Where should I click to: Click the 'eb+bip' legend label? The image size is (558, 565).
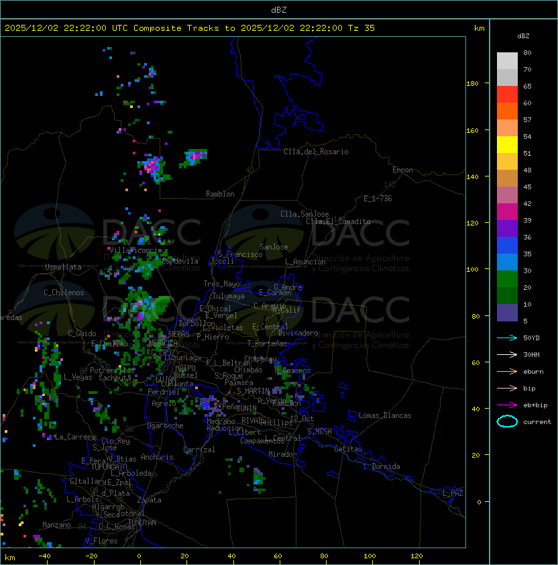pos(535,405)
